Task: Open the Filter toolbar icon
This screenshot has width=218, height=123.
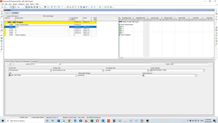Action: [x=55, y=7]
